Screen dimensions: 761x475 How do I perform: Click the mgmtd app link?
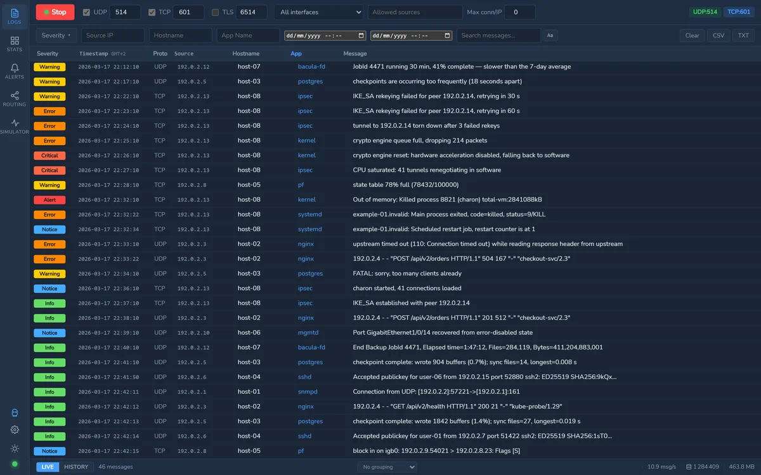(x=308, y=332)
